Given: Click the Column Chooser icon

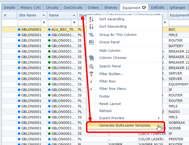Looking at the screenshot, I should 91,58.
